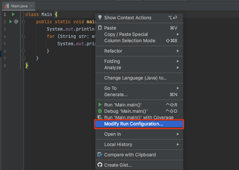
Task: Expand the Go To submenu arrow
Action: tap(178, 88)
